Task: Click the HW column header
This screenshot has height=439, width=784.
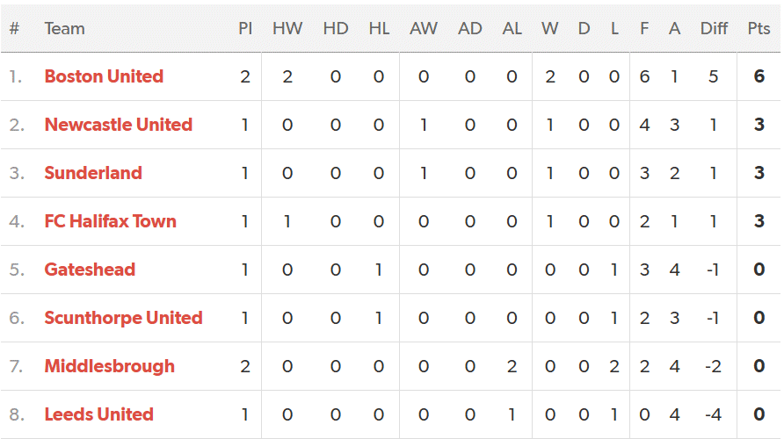Action: (x=287, y=28)
